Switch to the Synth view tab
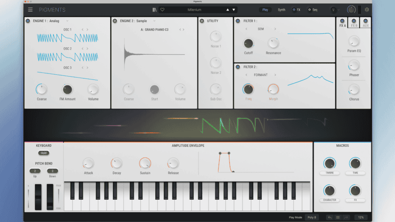Image resolution: width=395 pixels, height=222 pixels. (282, 10)
